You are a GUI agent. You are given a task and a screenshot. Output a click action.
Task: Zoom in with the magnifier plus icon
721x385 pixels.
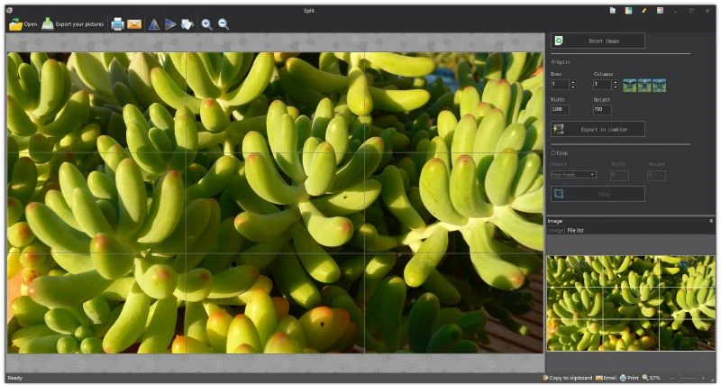pos(207,24)
